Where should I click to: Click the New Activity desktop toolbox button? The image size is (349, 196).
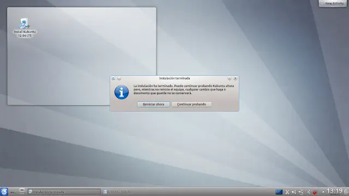pos(333,3)
